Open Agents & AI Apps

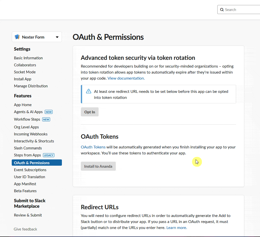[28, 112]
